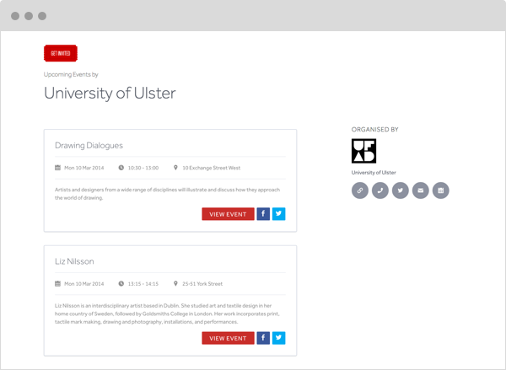Click the 10 Exchange Street West location

[x=211, y=168]
